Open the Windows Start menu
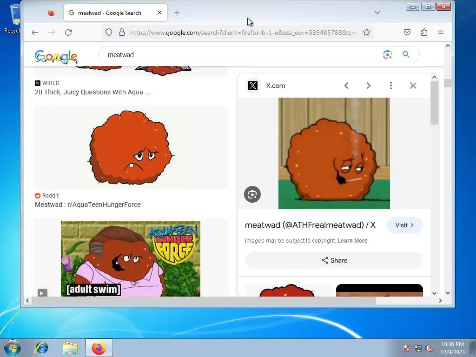Image resolution: width=476 pixels, height=357 pixels. coord(12,348)
